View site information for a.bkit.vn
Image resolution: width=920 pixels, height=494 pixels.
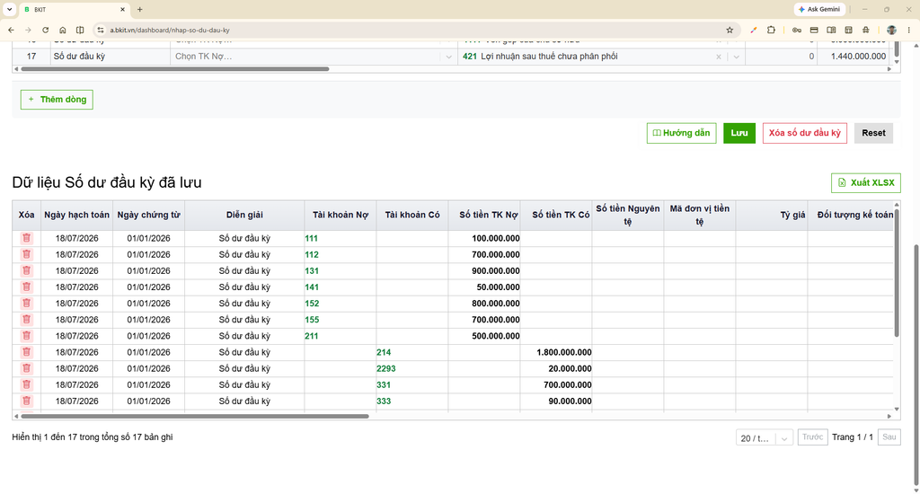tap(101, 30)
